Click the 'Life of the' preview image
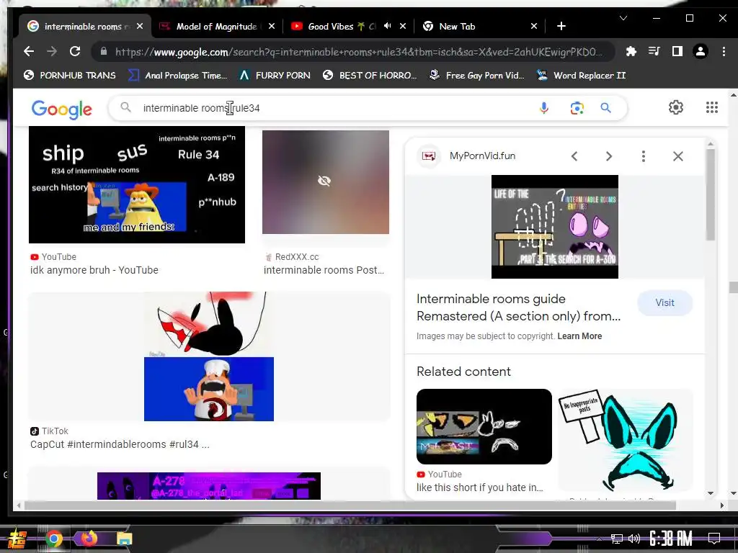 [554, 227]
